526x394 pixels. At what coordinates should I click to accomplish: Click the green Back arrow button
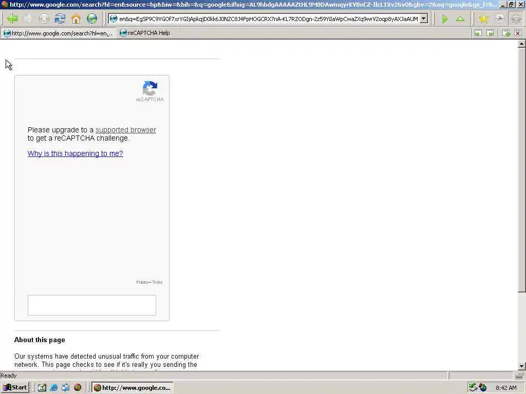tap(12, 19)
